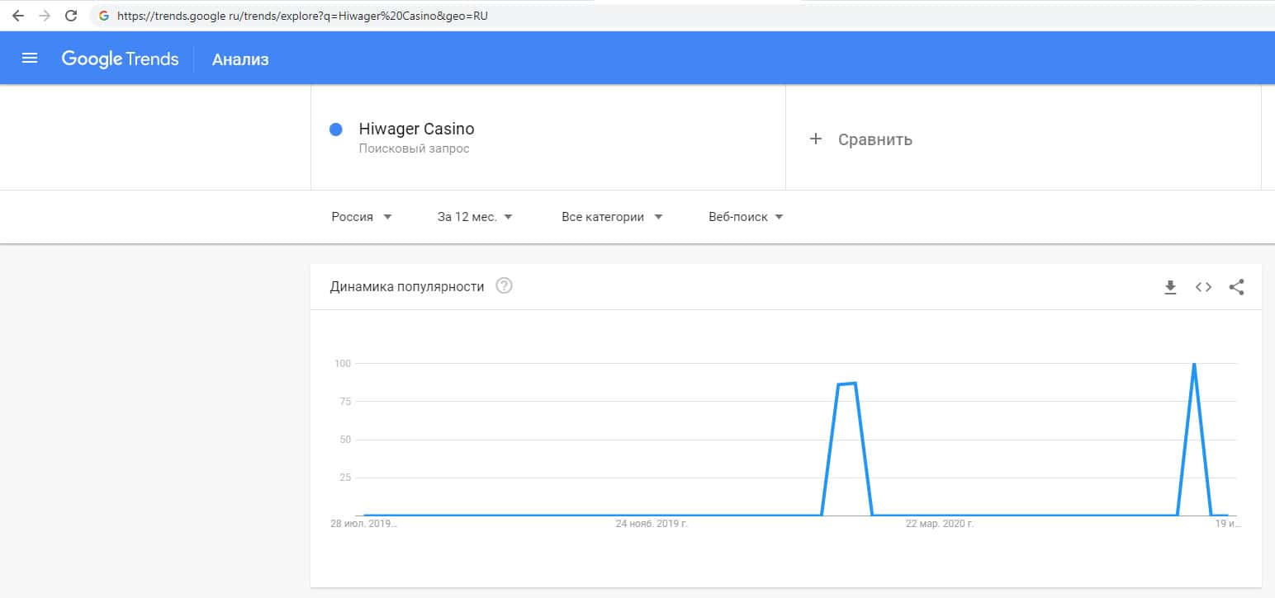Open the embed code icon

[x=1203, y=287]
